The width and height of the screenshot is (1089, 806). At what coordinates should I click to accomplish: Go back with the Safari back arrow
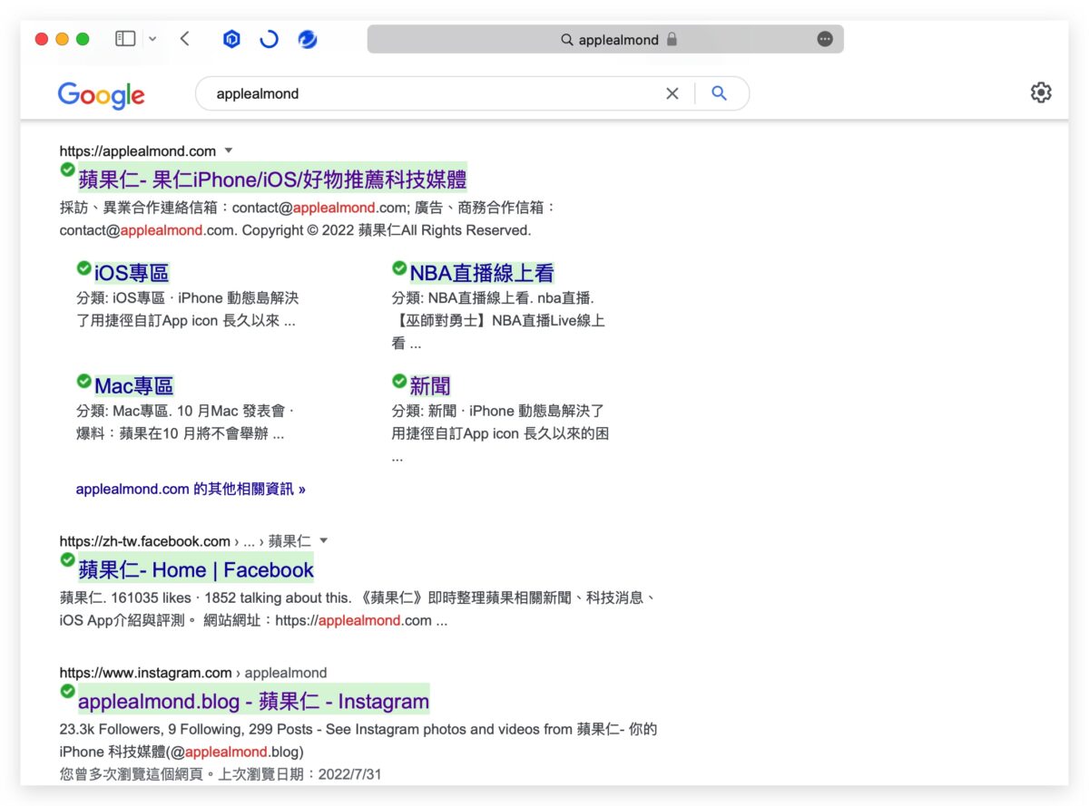185,39
